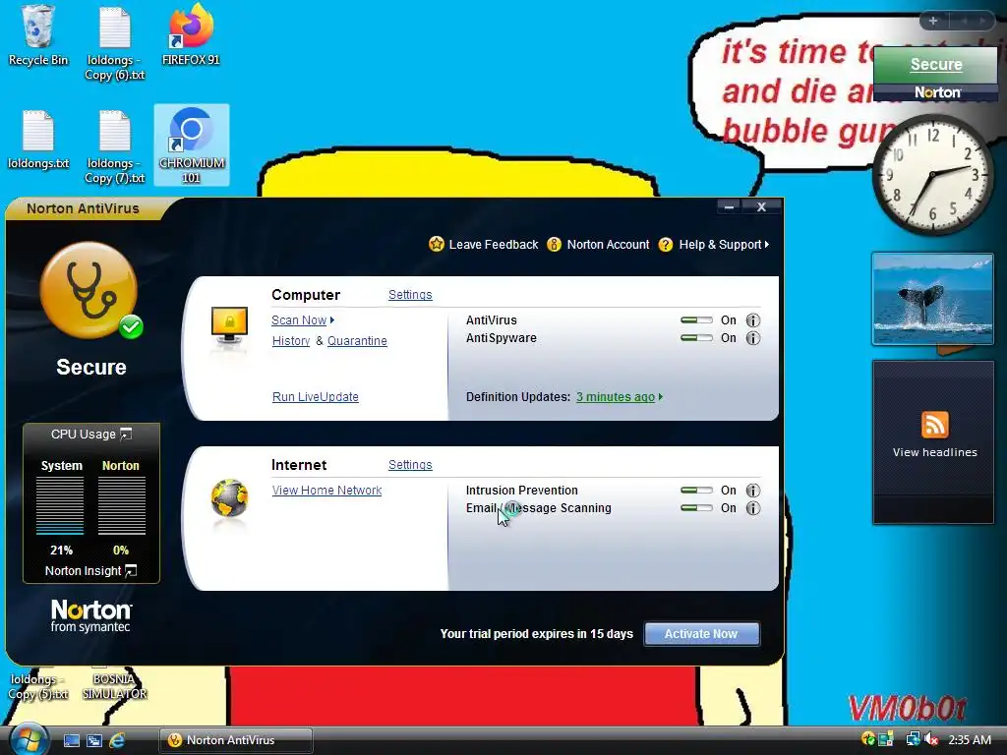This screenshot has width=1007, height=755.
Task: Click the Norton Insight popup icon
Action: point(131,571)
